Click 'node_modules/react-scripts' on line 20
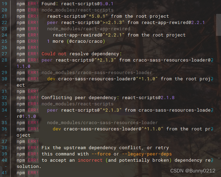221x177 pixels. [x=78, y=10]
